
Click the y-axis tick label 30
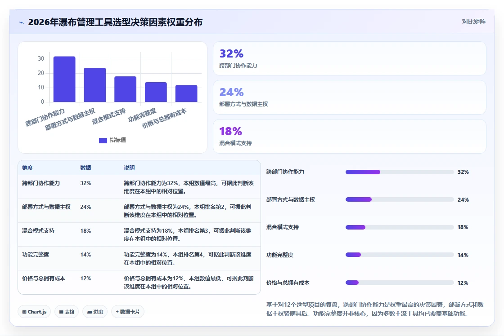click(x=41, y=58)
